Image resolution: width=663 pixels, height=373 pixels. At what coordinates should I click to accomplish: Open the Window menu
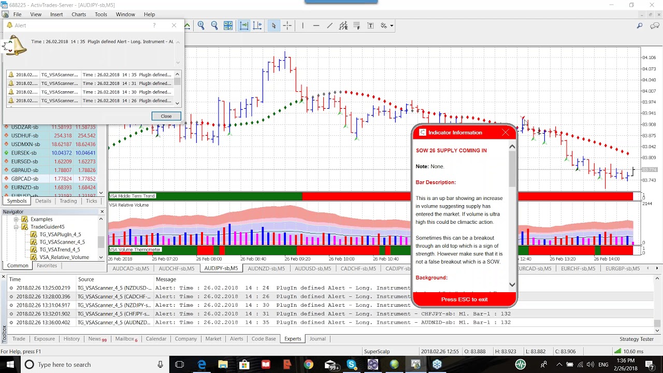pos(125,15)
